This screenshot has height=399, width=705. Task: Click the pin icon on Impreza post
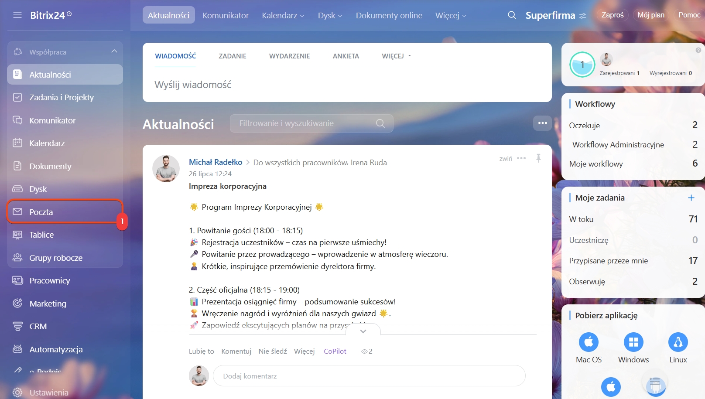[538, 158]
